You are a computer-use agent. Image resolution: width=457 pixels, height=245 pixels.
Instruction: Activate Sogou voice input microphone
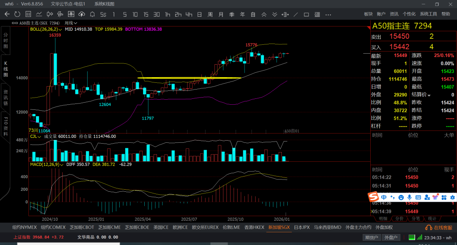coord(410,198)
